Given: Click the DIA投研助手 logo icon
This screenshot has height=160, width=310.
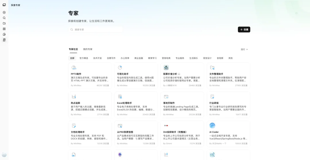Looking at the screenshot, I should (x=166, y=126).
